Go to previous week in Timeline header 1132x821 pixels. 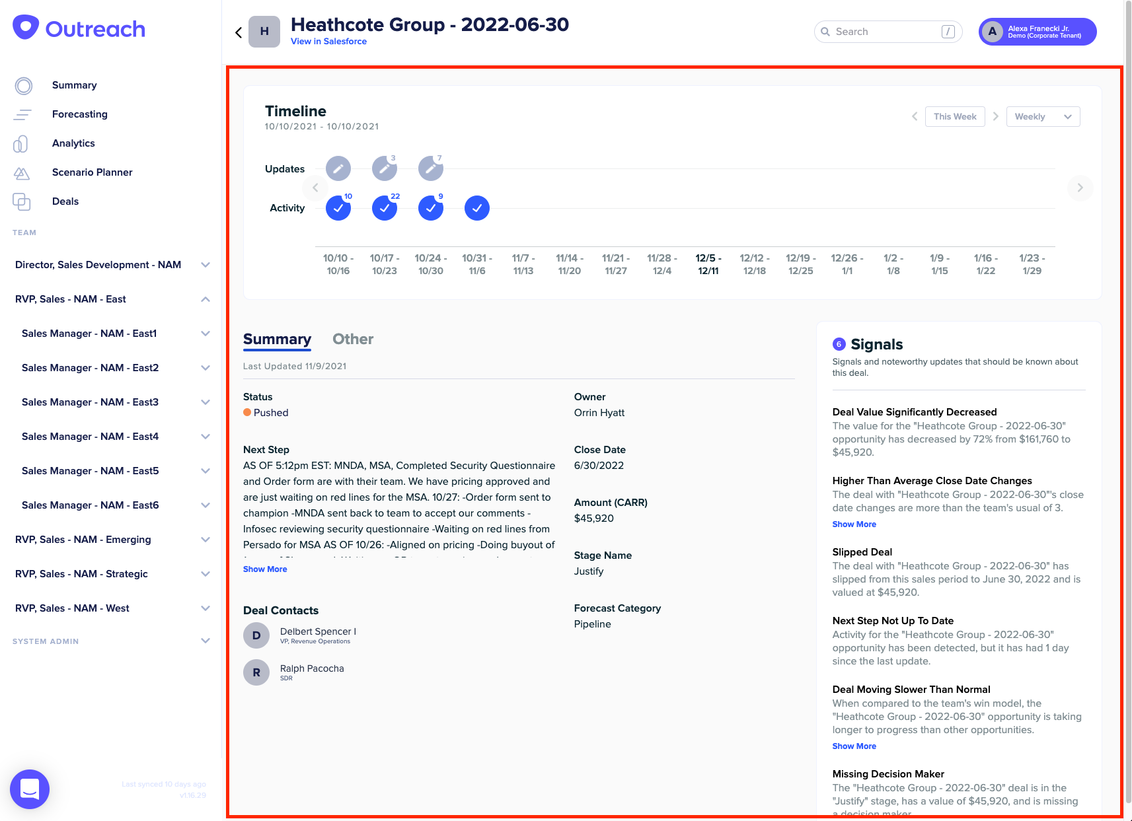[x=915, y=116]
